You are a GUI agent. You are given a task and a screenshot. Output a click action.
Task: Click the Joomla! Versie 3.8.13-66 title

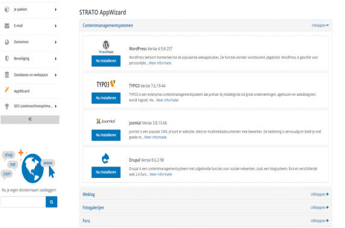tap(148, 123)
